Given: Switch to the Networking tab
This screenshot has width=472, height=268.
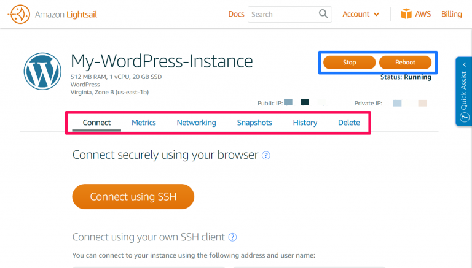Looking at the screenshot, I should [x=196, y=123].
